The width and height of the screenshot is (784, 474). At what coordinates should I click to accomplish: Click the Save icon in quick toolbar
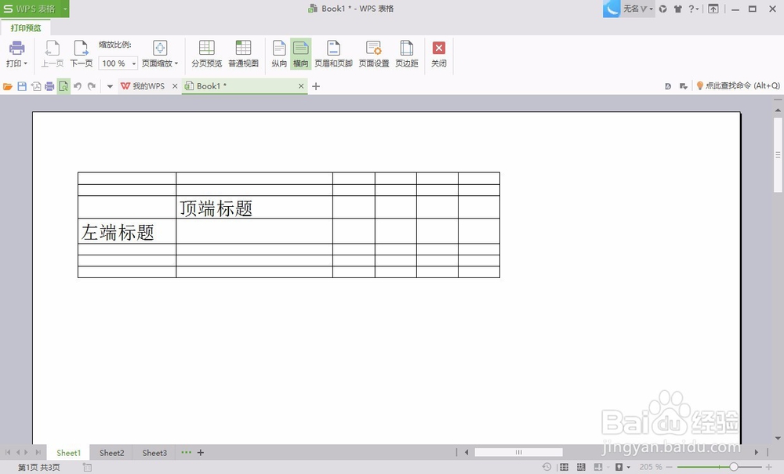(x=21, y=86)
